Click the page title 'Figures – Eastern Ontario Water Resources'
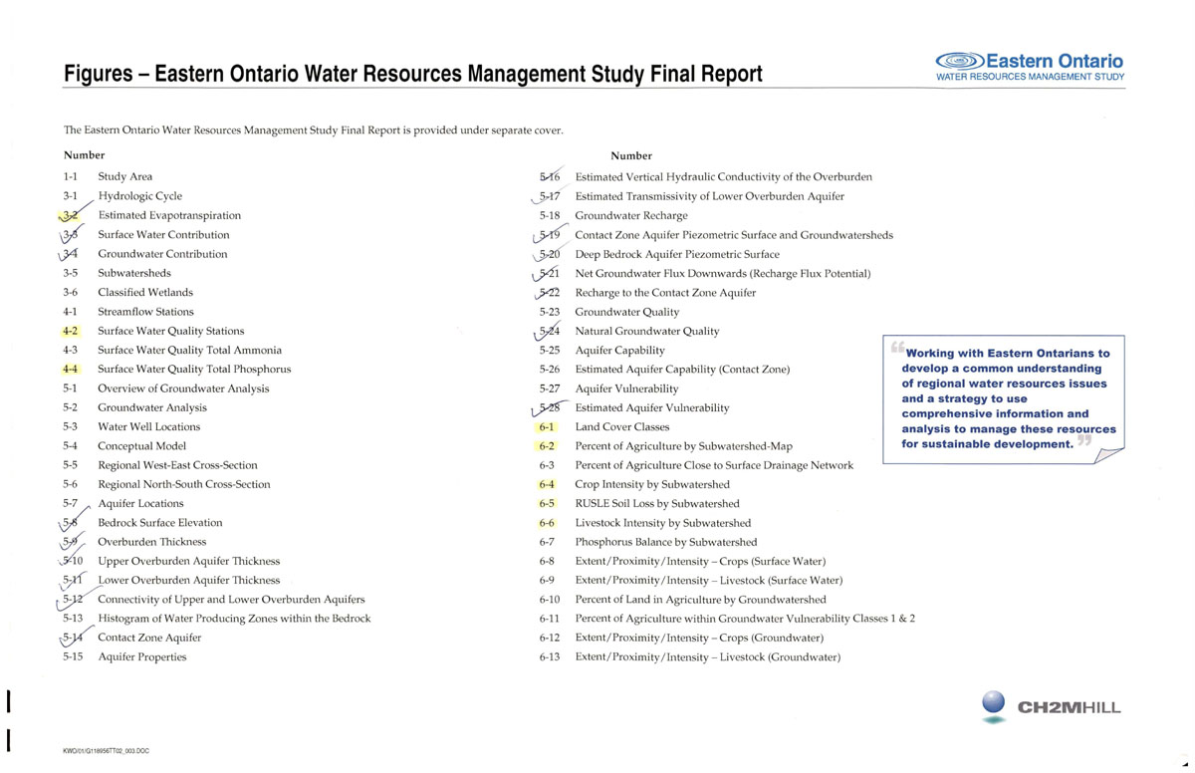This screenshot has width=1195, height=773. click(413, 75)
